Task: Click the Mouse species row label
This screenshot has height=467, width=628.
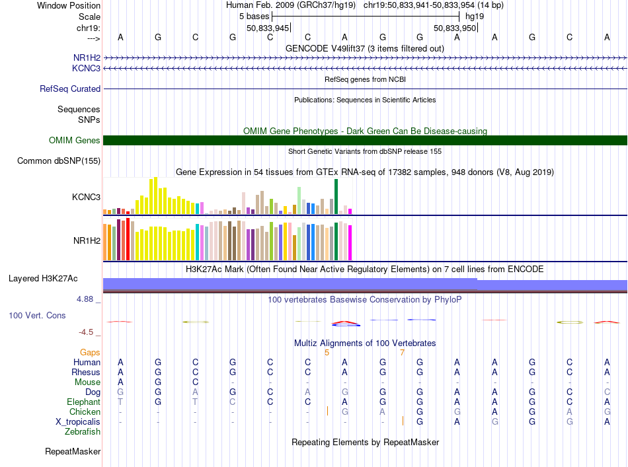Action: (87, 382)
